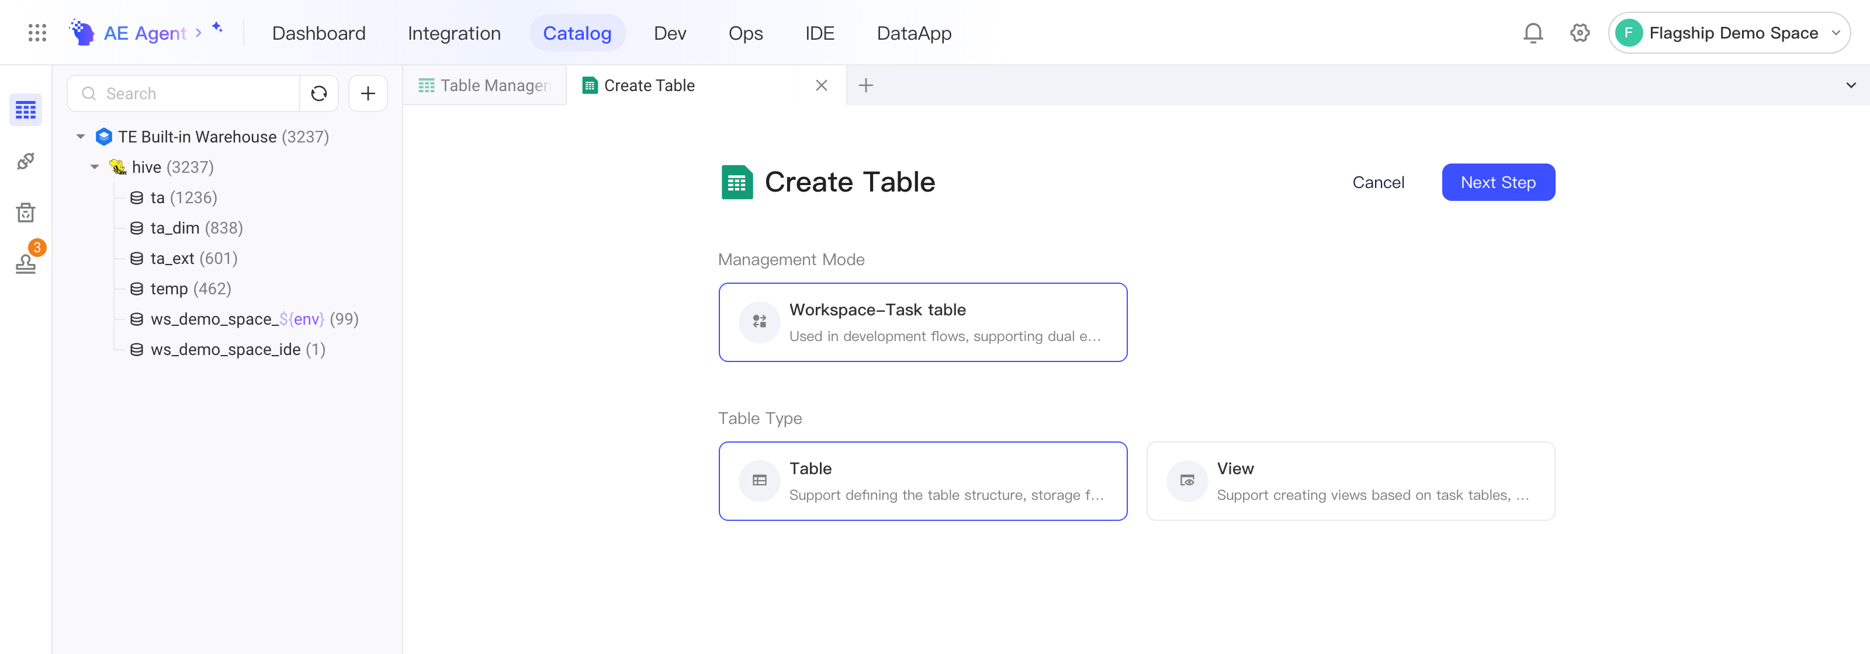Collapse the hive tree node
Screen dimensions: 1870x654
coord(94,167)
